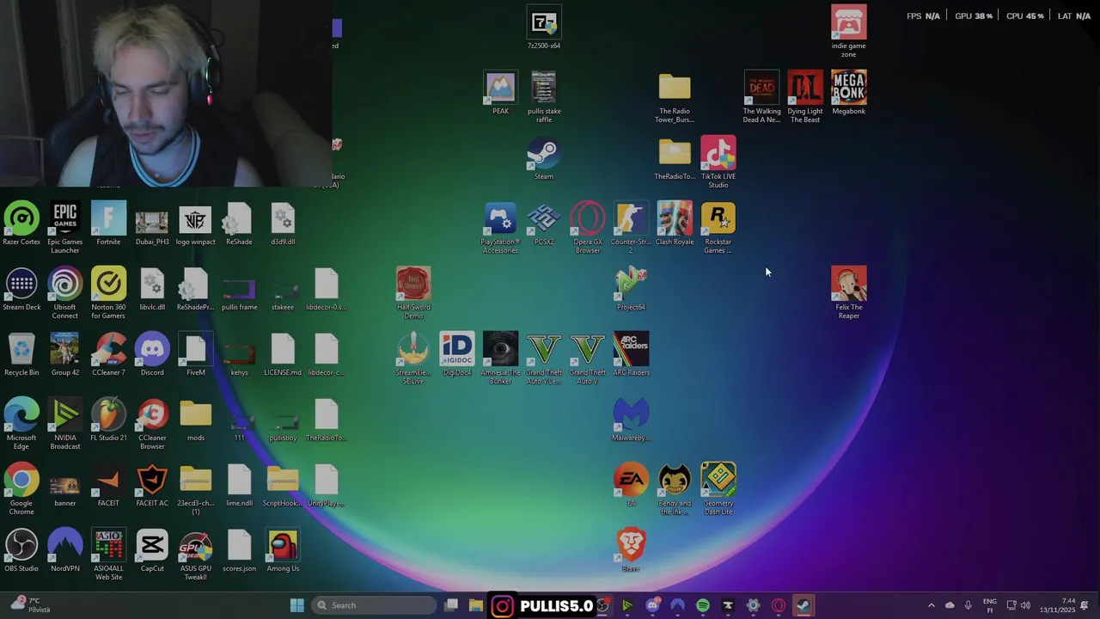
Task: Select the NVIDIA Broadcast icon
Action: 65,425
